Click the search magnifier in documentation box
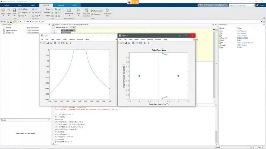This screenshot has height=149, width=266. point(254,5)
